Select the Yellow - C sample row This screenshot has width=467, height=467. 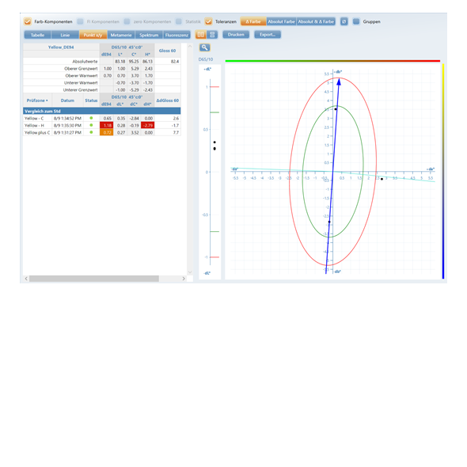102,118
